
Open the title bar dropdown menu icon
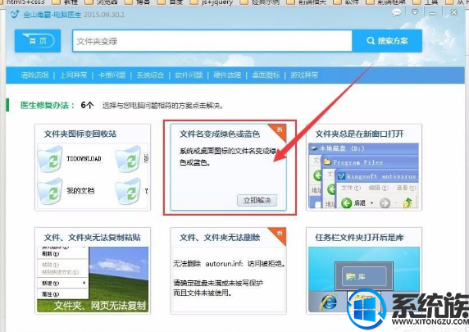415,12
